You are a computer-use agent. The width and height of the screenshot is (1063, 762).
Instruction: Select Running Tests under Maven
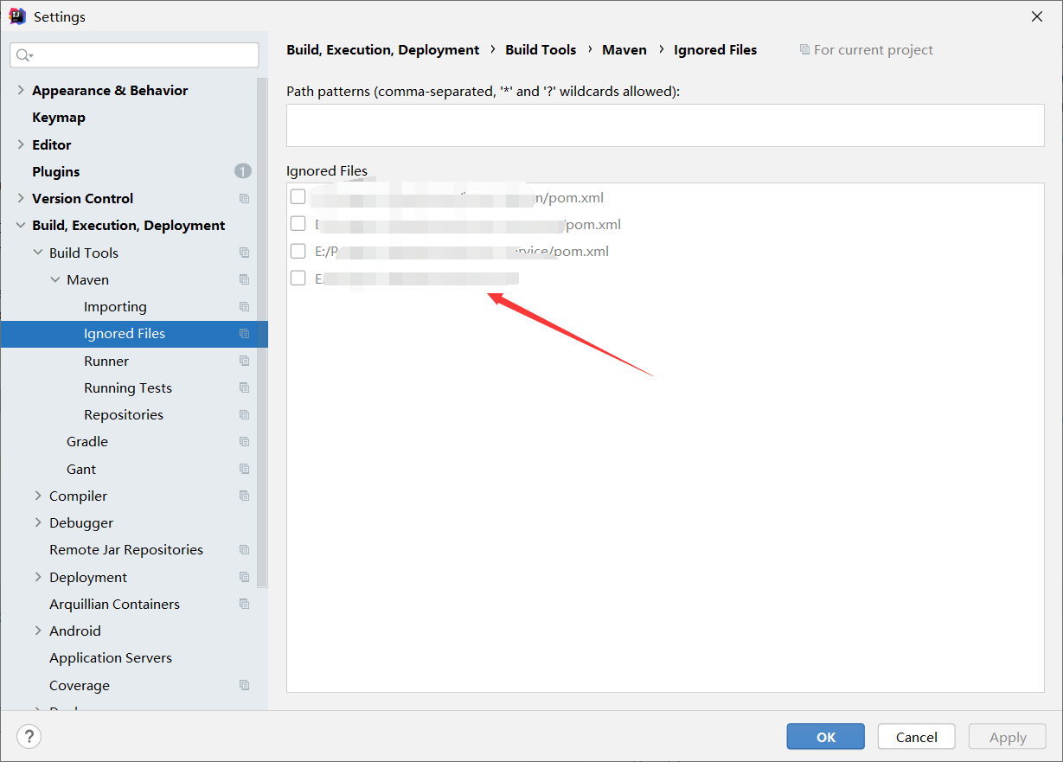(x=128, y=387)
